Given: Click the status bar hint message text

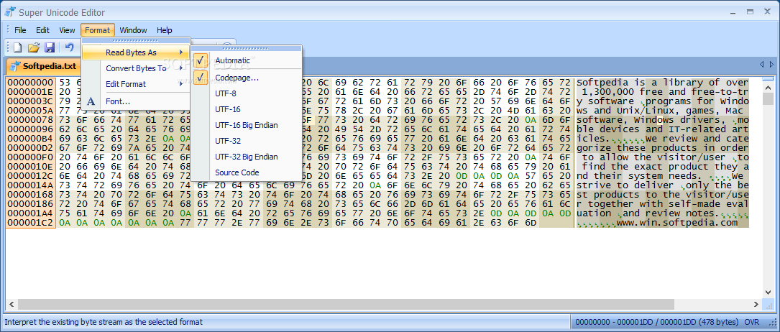Looking at the screenshot, I should click(104, 322).
